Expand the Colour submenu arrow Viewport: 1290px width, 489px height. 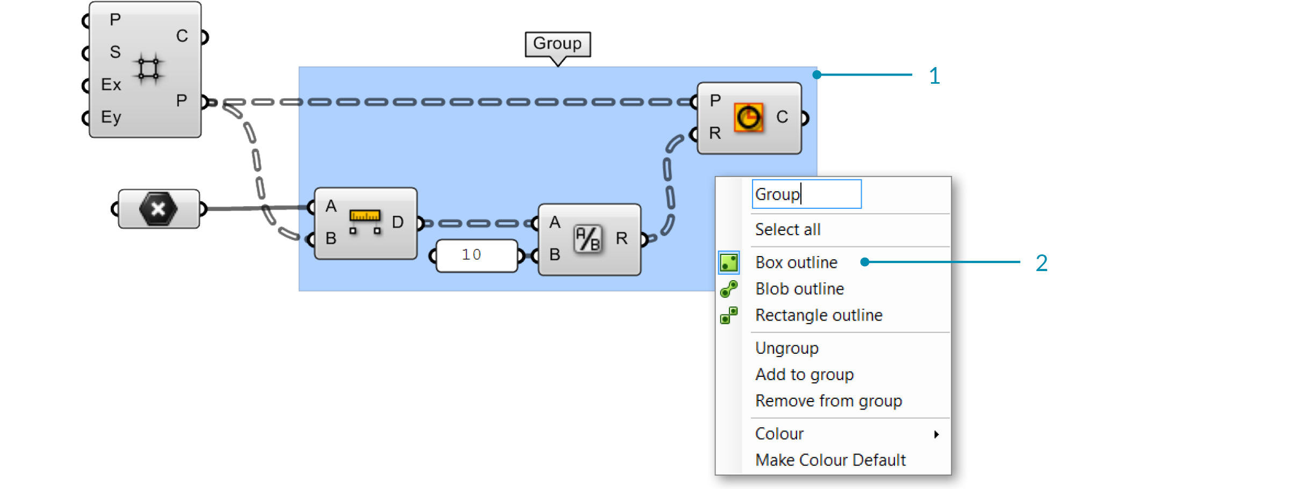point(936,434)
